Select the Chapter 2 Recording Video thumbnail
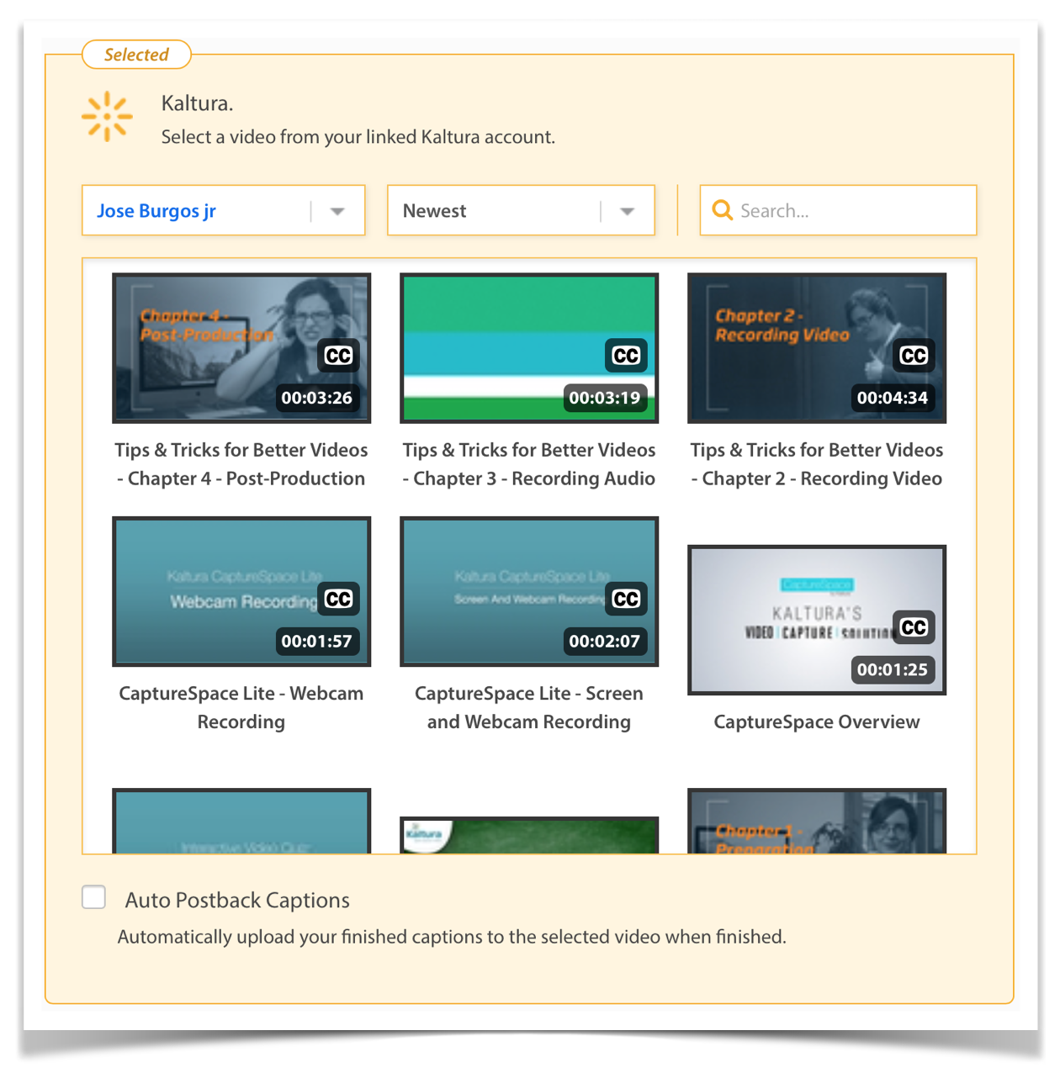 coord(817,348)
